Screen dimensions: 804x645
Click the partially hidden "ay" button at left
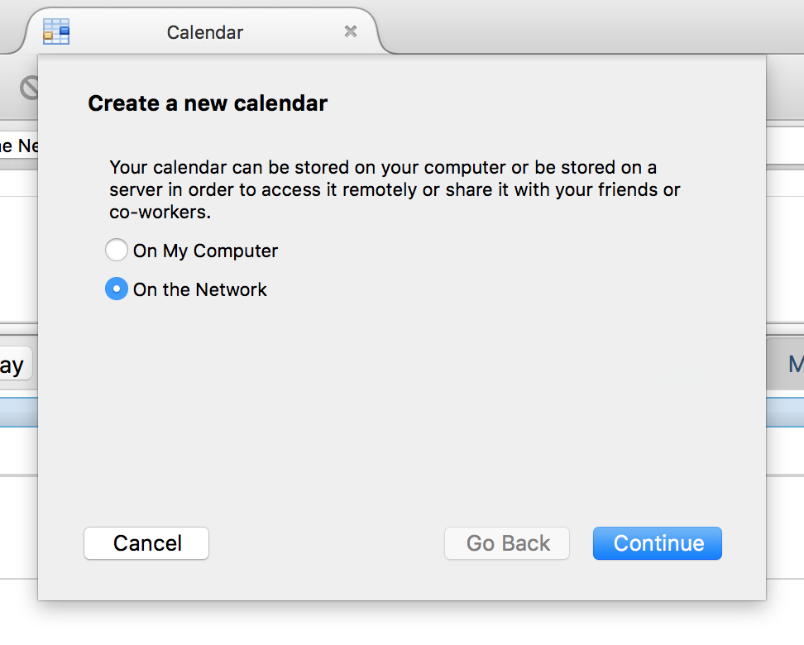[x=16, y=364]
